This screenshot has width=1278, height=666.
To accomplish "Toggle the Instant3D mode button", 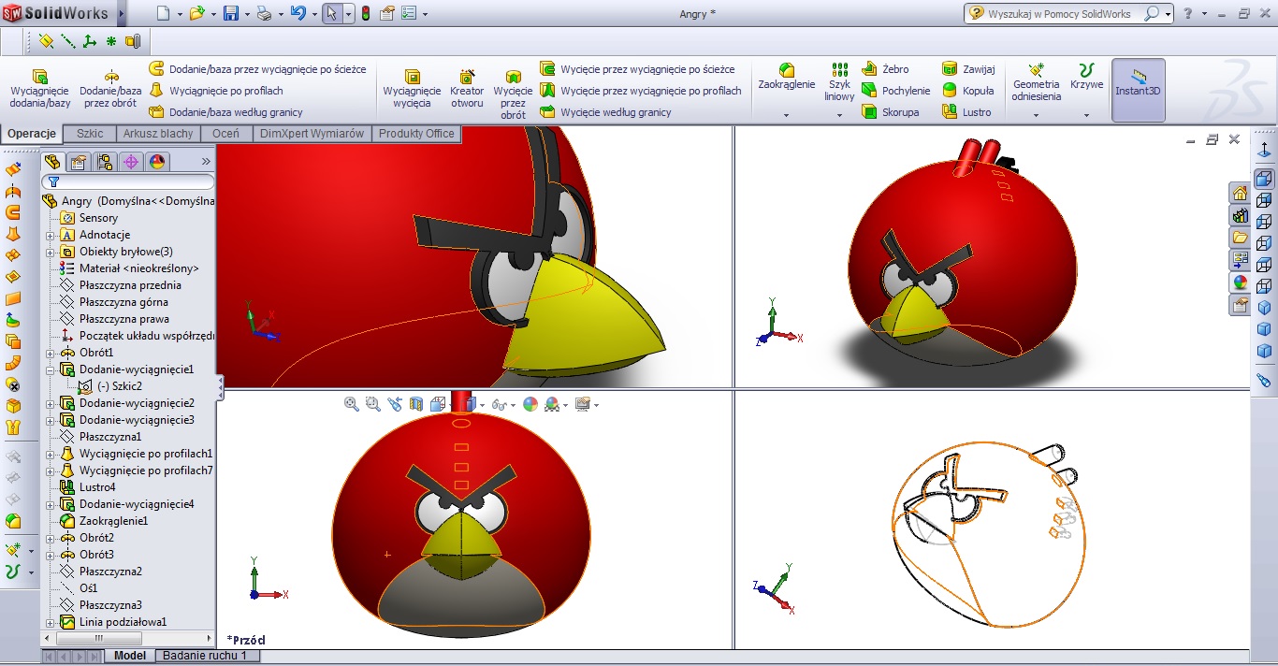I will click(x=1138, y=90).
